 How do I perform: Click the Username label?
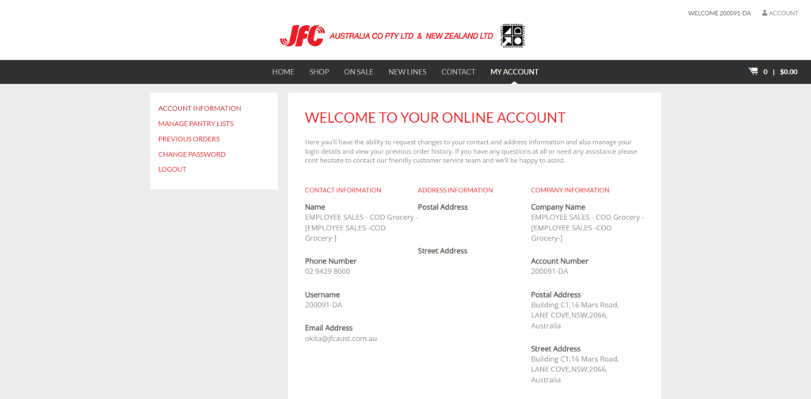click(322, 294)
